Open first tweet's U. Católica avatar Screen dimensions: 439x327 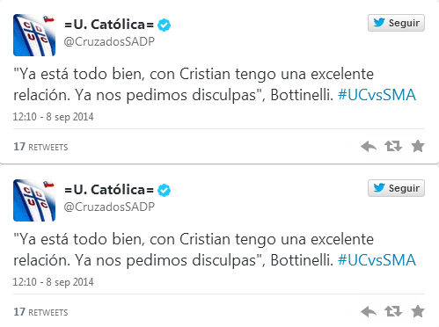point(34,35)
